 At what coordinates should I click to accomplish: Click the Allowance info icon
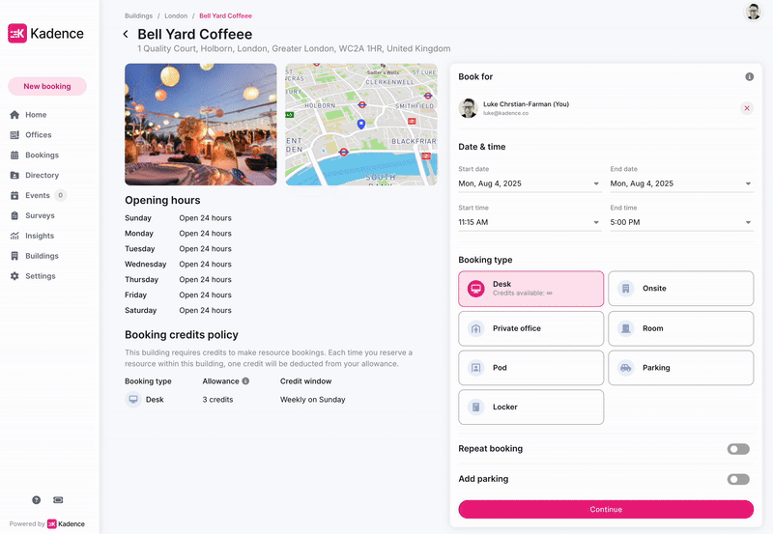(245, 381)
